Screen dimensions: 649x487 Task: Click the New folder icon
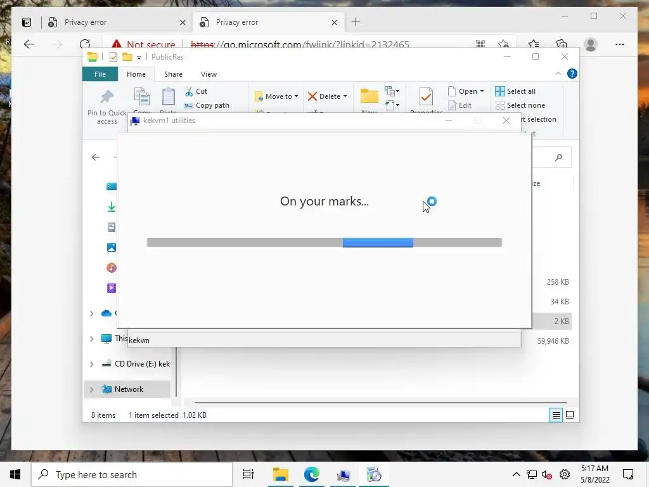(369, 96)
